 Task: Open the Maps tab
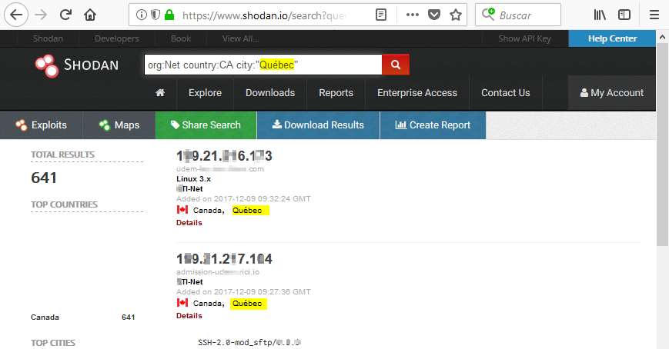[x=119, y=125]
